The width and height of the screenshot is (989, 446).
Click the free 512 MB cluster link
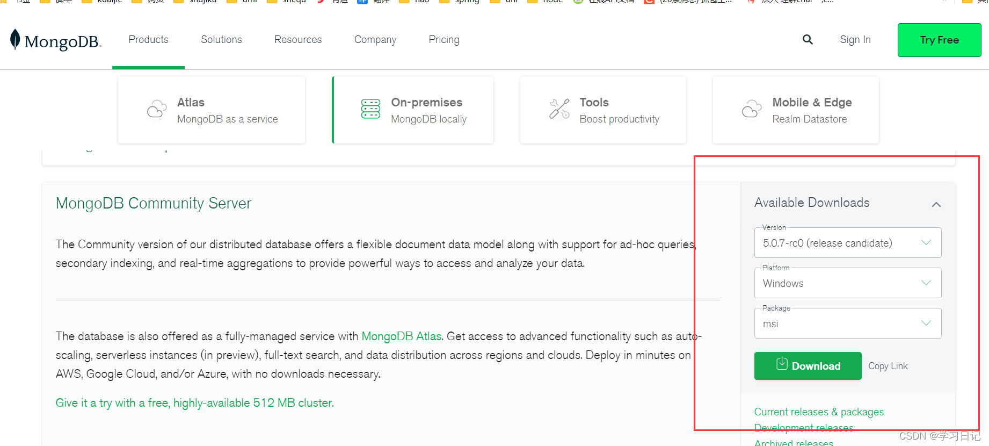195,403
